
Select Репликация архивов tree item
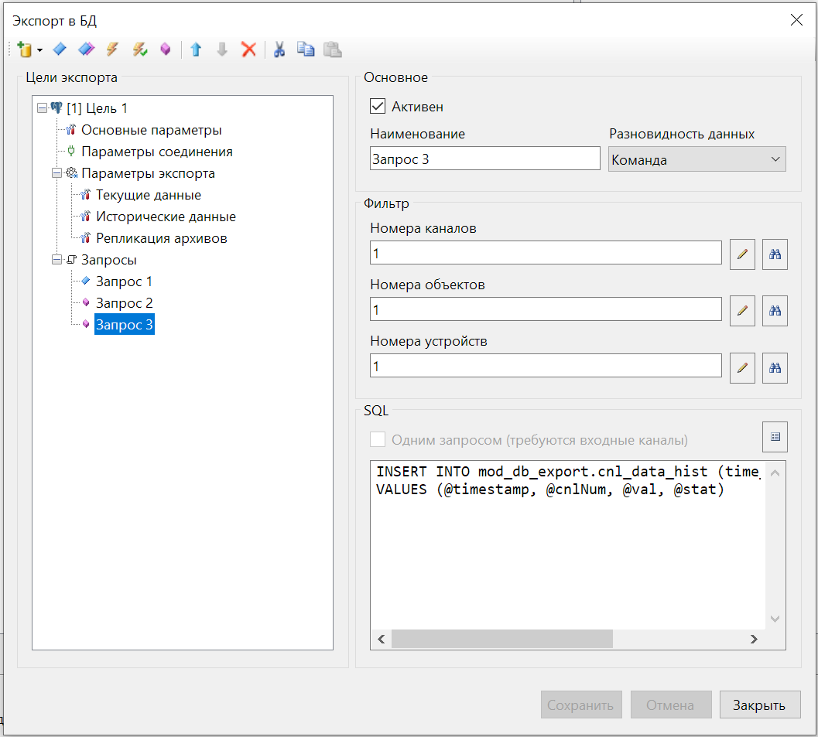click(x=161, y=238)
